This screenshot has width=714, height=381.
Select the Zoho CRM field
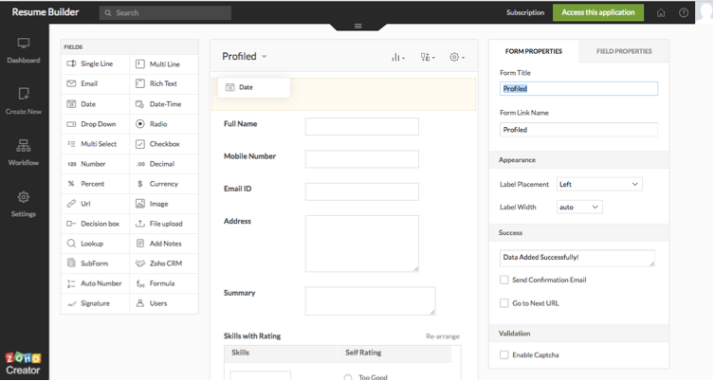click(x=164, y=263)
